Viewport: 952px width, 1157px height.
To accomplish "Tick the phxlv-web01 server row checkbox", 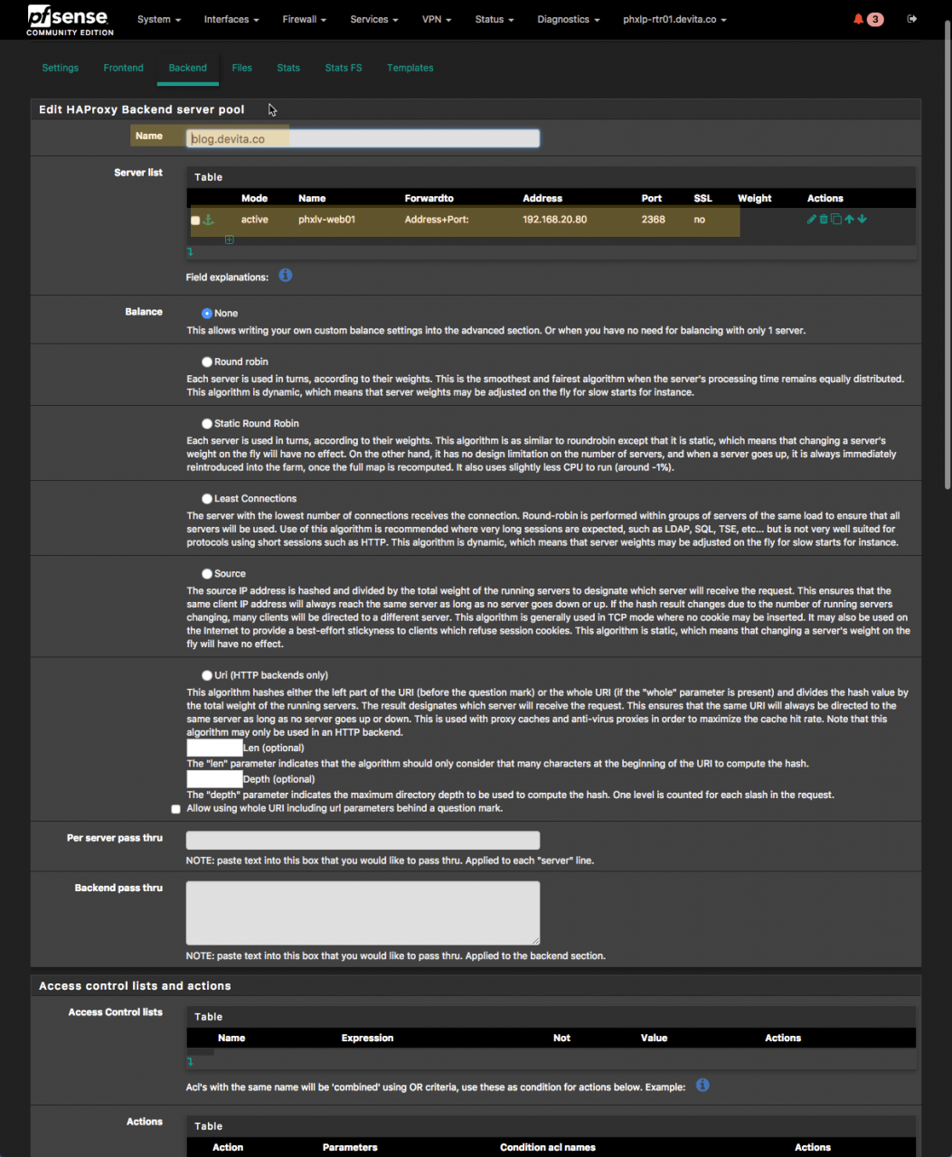I will (x=195, y=221).
